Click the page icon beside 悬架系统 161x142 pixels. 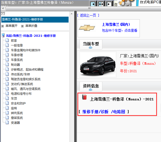click(7, 118)
